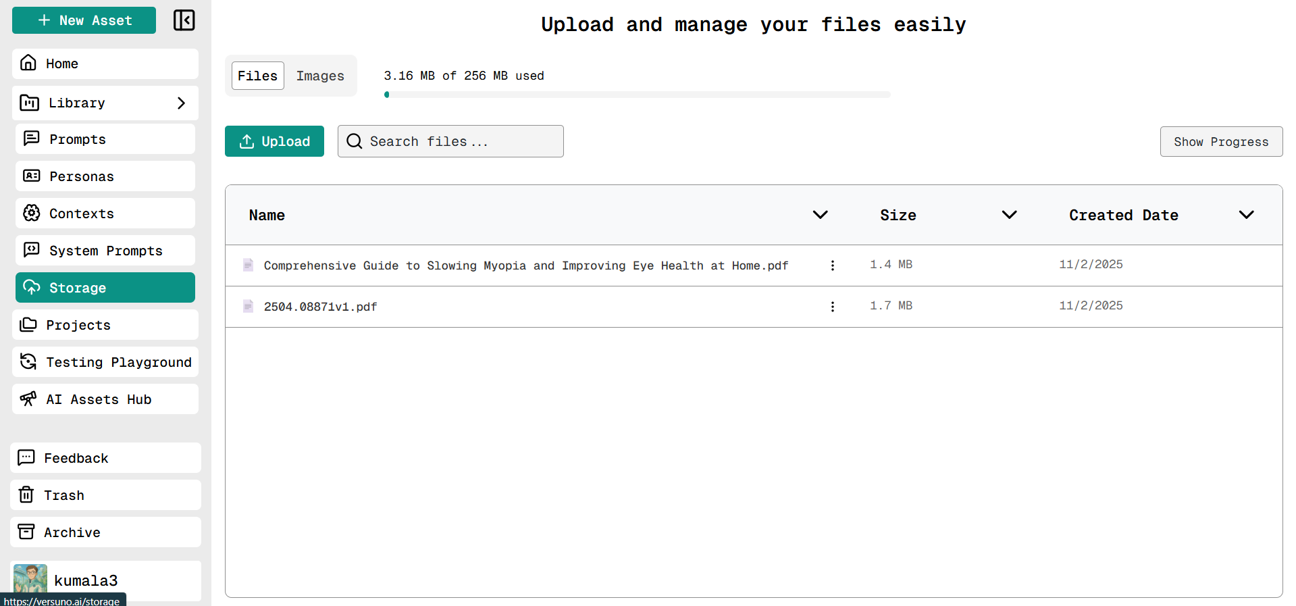Click the Projects folders icon
This screenshot has height=606, width=1296.
[28, 324]
